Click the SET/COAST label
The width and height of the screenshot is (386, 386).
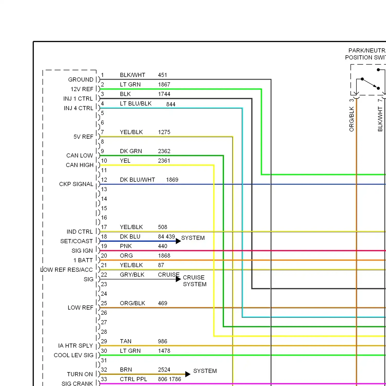pyautogui.click(x=76, y=241)
